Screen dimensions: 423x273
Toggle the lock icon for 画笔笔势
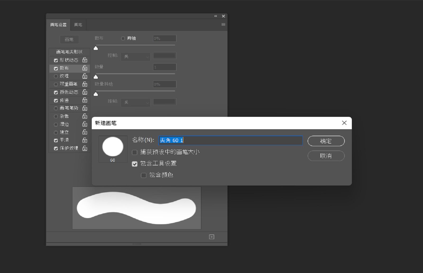click(x=85, y=108)
